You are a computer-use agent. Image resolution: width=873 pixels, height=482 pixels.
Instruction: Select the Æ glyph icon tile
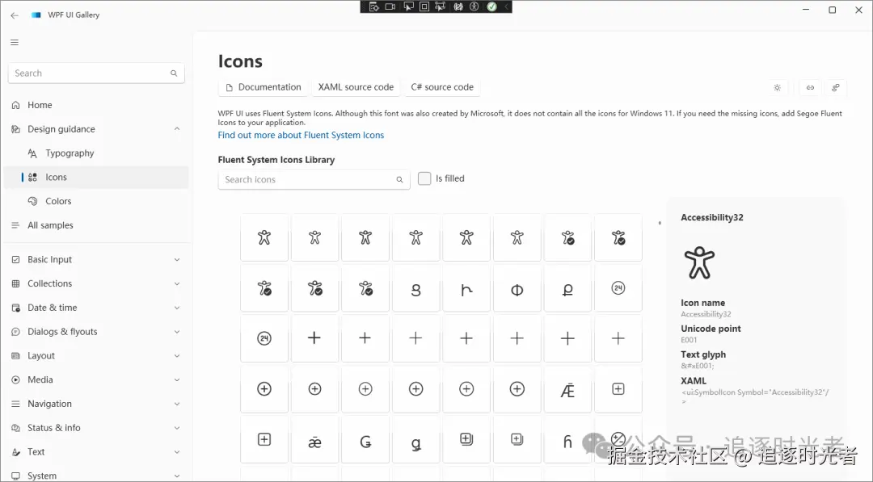[x=567, y=390]
